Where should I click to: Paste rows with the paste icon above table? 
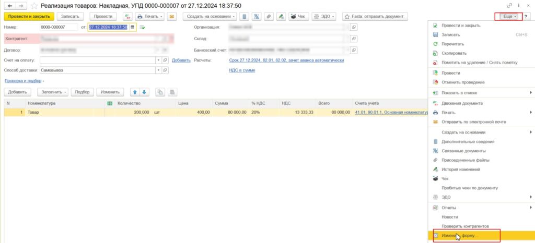172,92
